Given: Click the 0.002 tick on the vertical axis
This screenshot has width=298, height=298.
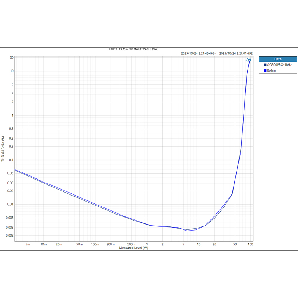Looking at the screenshot, I should 10,235.
